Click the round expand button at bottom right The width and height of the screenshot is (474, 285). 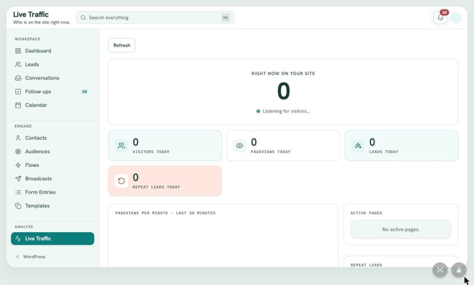(x=440, y=270)
